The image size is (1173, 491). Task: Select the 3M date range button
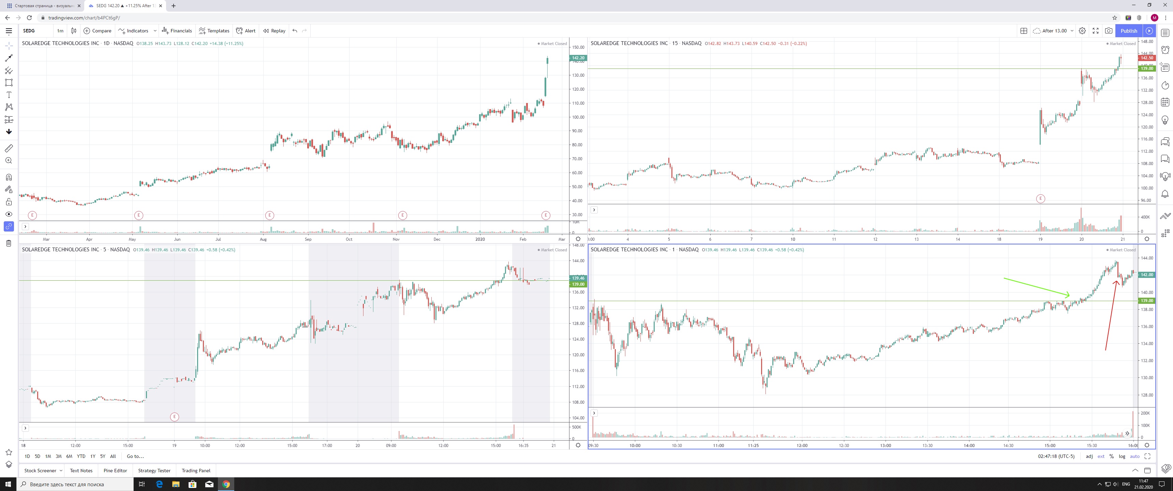(x=58, y=456)
